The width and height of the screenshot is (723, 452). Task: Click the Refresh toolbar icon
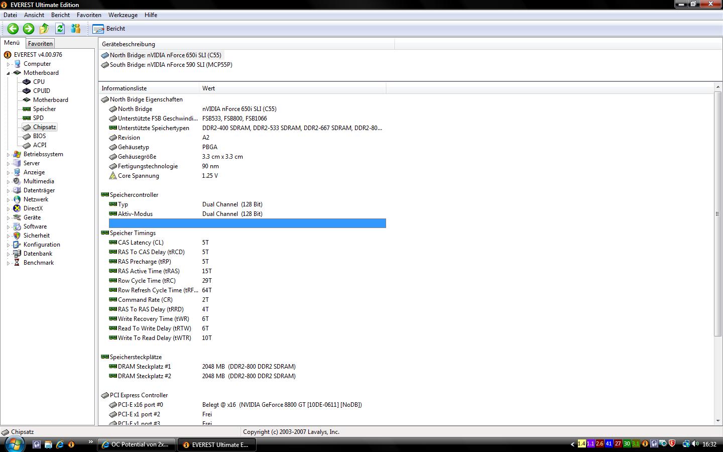(x=60, y=29)
